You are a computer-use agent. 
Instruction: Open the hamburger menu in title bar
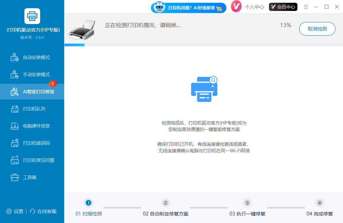coord(306,7)
